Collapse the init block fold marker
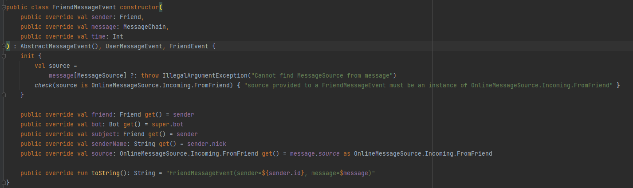Screen dimensions: 633x188 pyautogui.click(x=4, y=56)
